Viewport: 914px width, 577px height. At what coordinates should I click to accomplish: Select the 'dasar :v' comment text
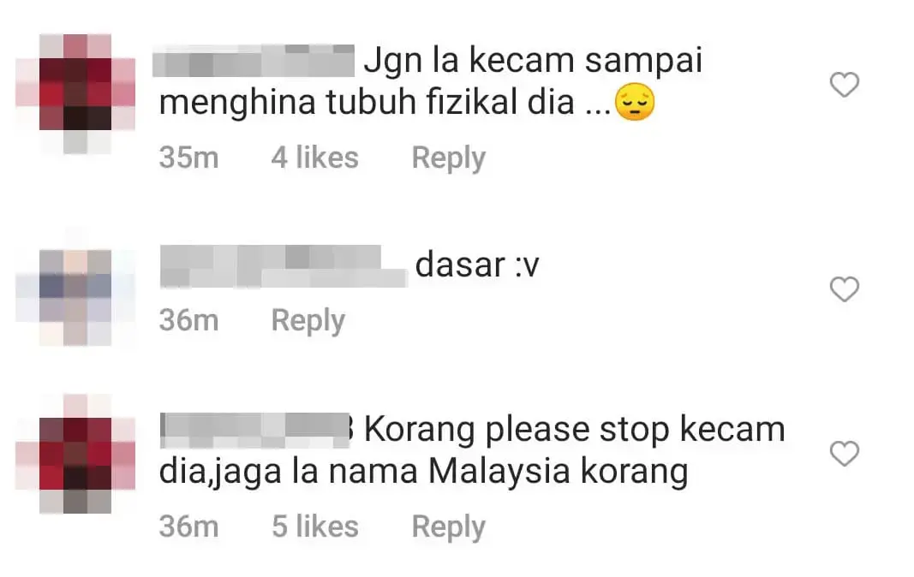(477, 265)
